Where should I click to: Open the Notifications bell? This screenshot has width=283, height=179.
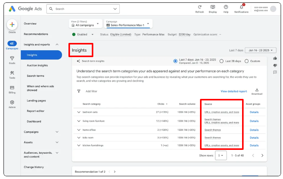[x=241, y=7]
